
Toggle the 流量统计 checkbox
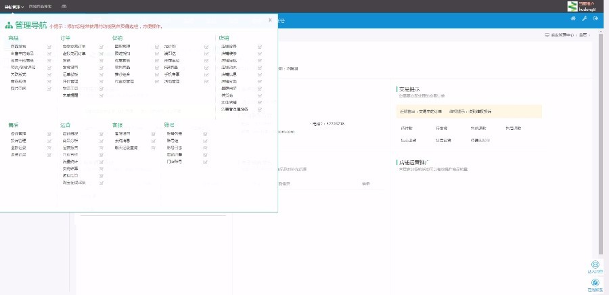[x=101, y=162]
